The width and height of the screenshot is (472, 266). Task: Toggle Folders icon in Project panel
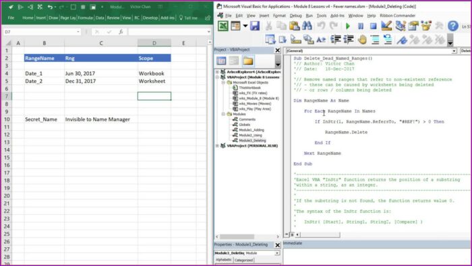click(248, 61)
